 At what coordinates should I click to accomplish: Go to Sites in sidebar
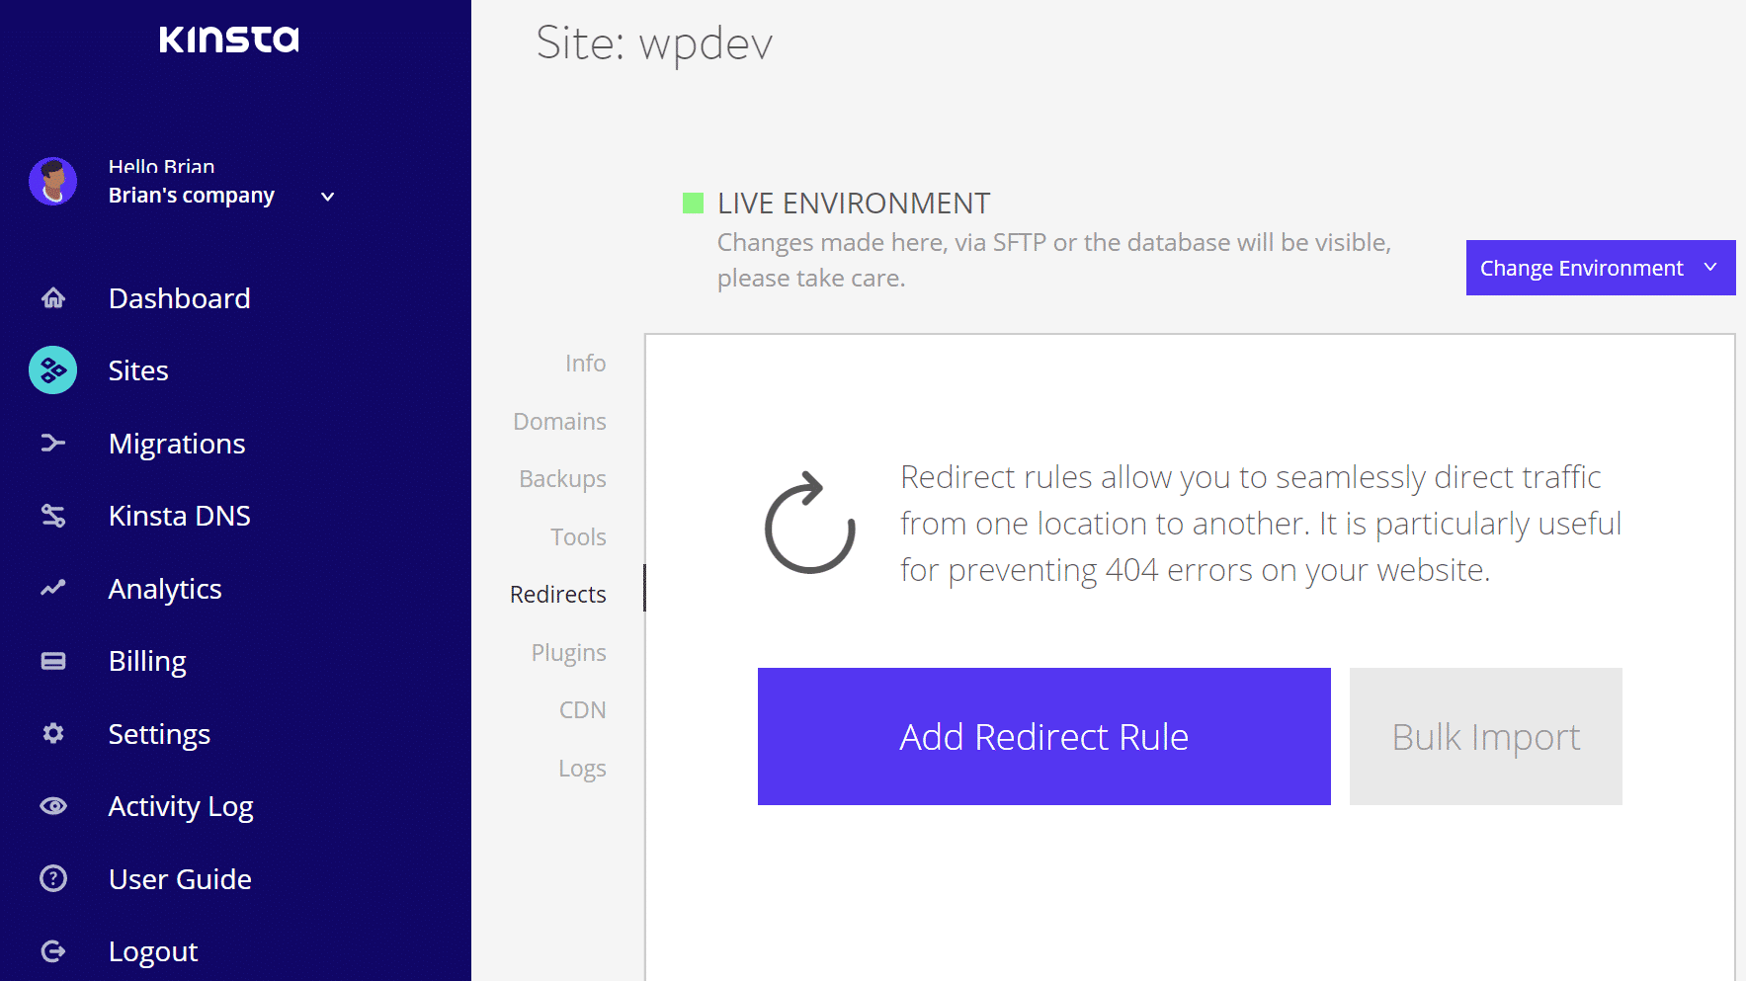coord(138,370)
